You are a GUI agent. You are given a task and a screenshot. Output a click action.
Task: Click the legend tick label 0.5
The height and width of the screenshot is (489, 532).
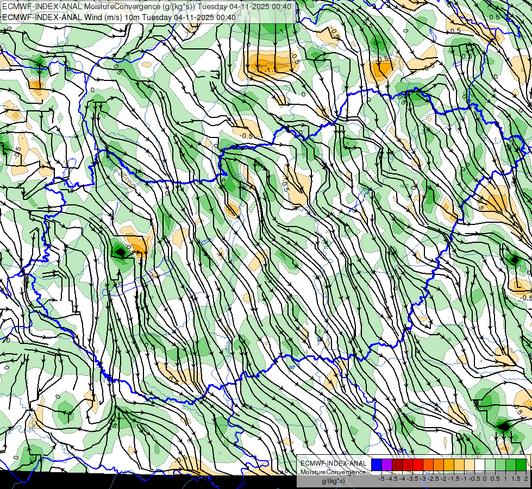coord(495,479)
